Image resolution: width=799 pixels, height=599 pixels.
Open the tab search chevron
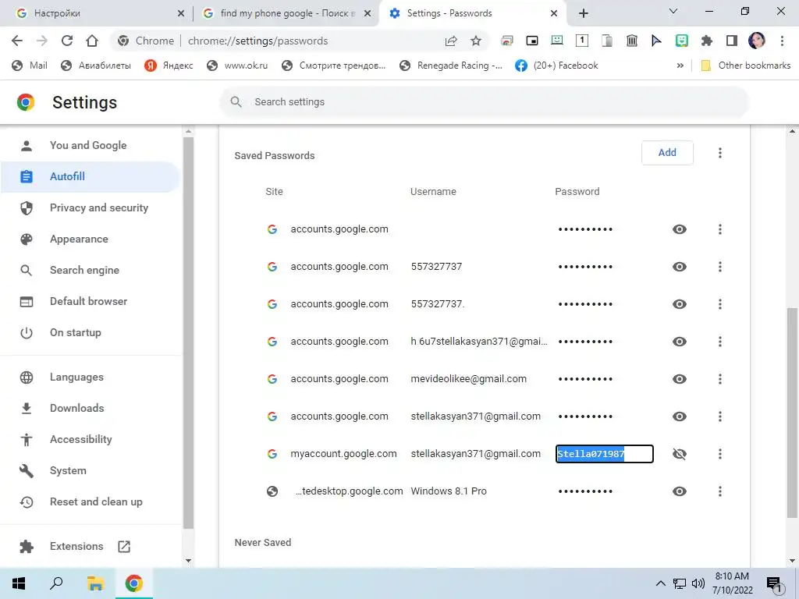tap(673, 11)
